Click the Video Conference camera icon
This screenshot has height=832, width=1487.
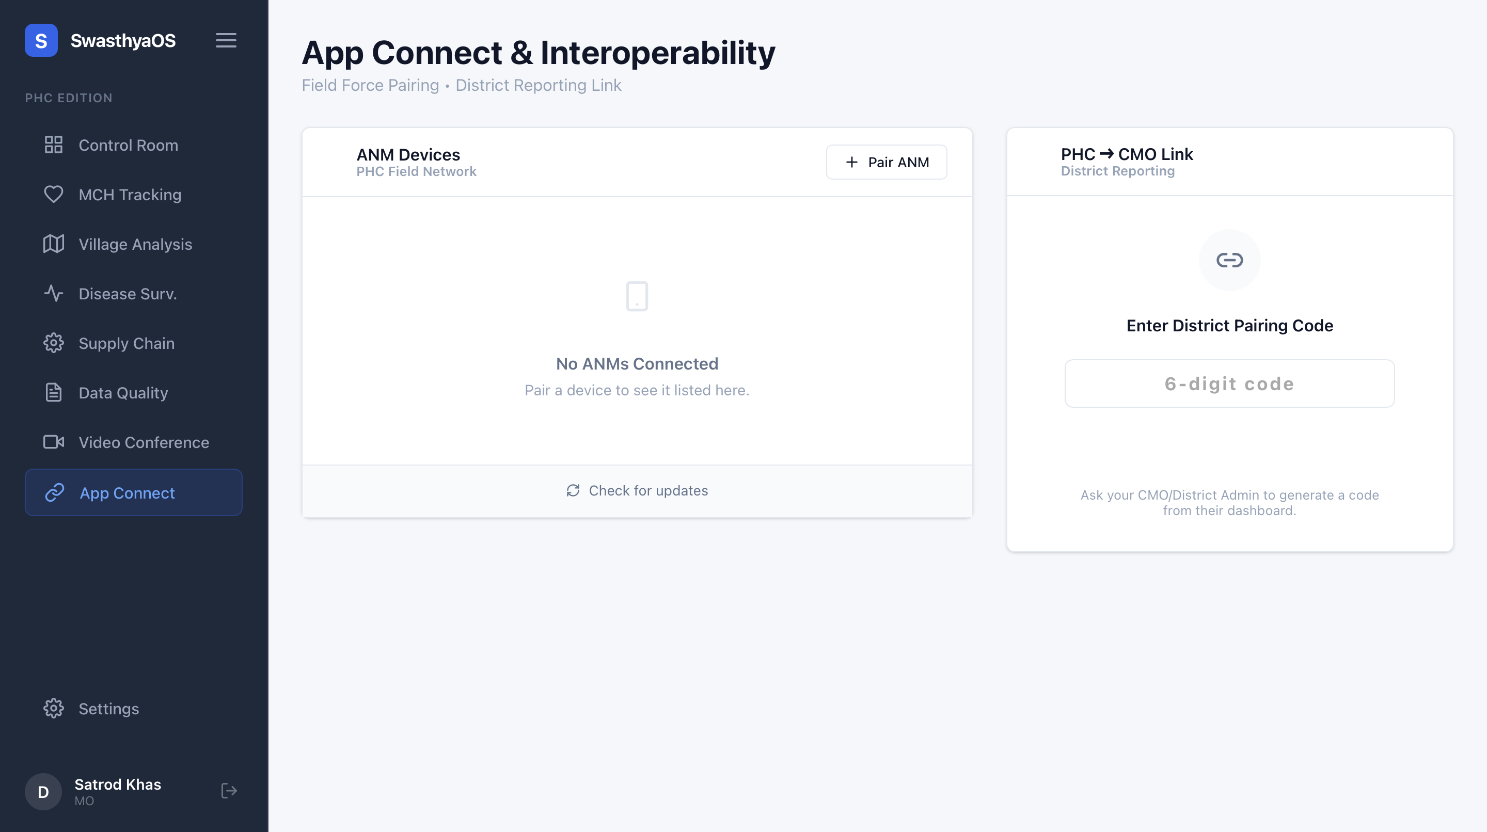tap(54, 442)
